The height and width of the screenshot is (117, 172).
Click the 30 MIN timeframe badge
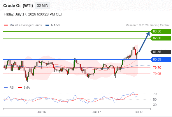click(43, 6)
